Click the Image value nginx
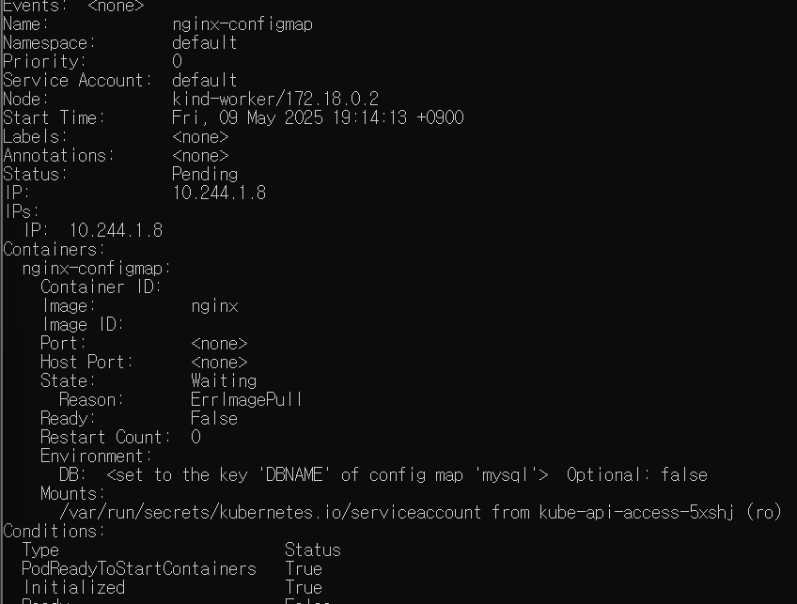Image resolution: width=797 pixels, height=604 pixels. point(214,306)
